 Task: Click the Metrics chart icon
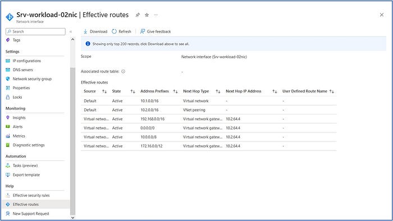[x=8, y=136]
